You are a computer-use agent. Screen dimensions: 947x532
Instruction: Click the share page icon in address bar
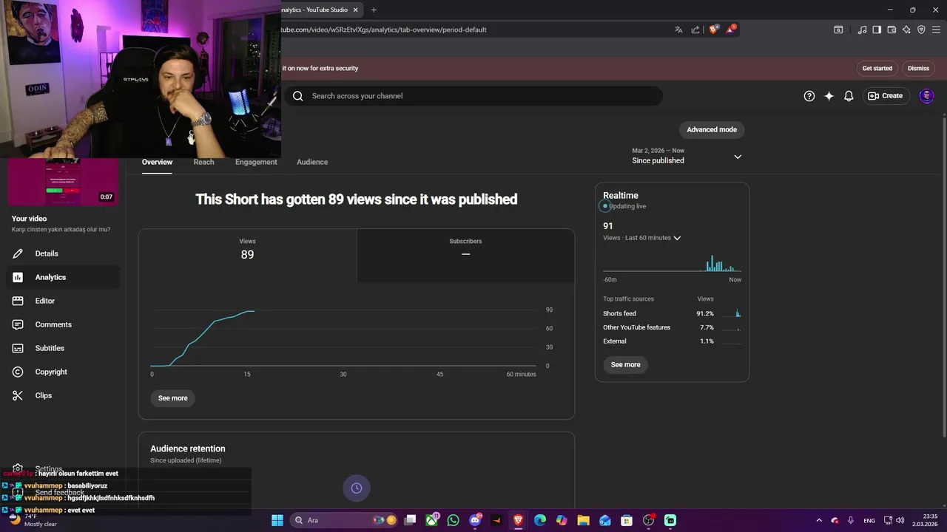click(x=695, y=30)
